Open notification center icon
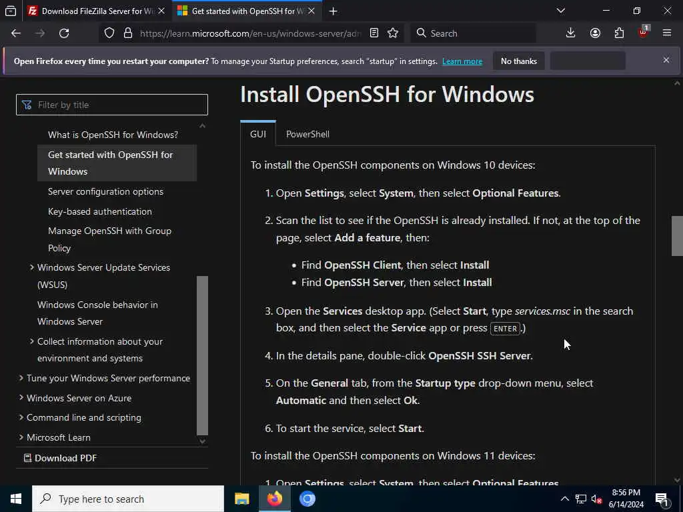 coord(662,499)
